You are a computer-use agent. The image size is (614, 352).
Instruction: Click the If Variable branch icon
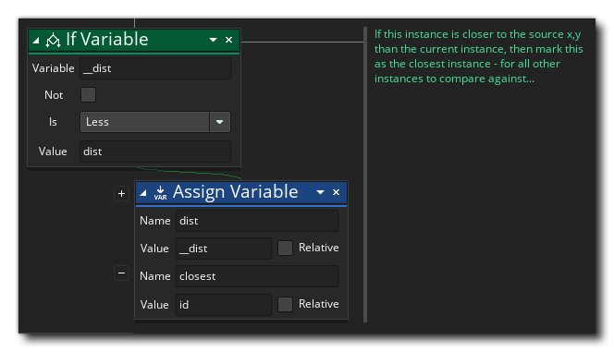53,40
